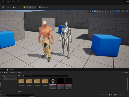Viewport: 129px width, 97px height.
Task: Activate the Scale gizmo tool
Action: point(97,11)
